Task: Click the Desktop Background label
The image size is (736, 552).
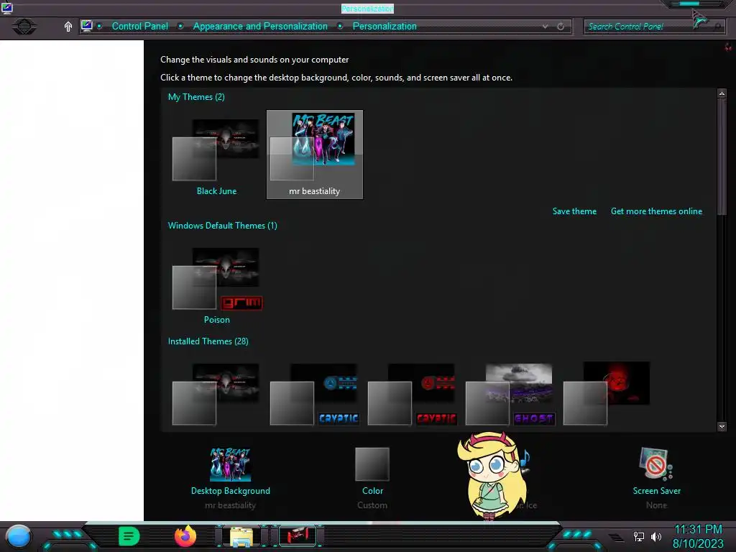Action: [x=230, y=490]
